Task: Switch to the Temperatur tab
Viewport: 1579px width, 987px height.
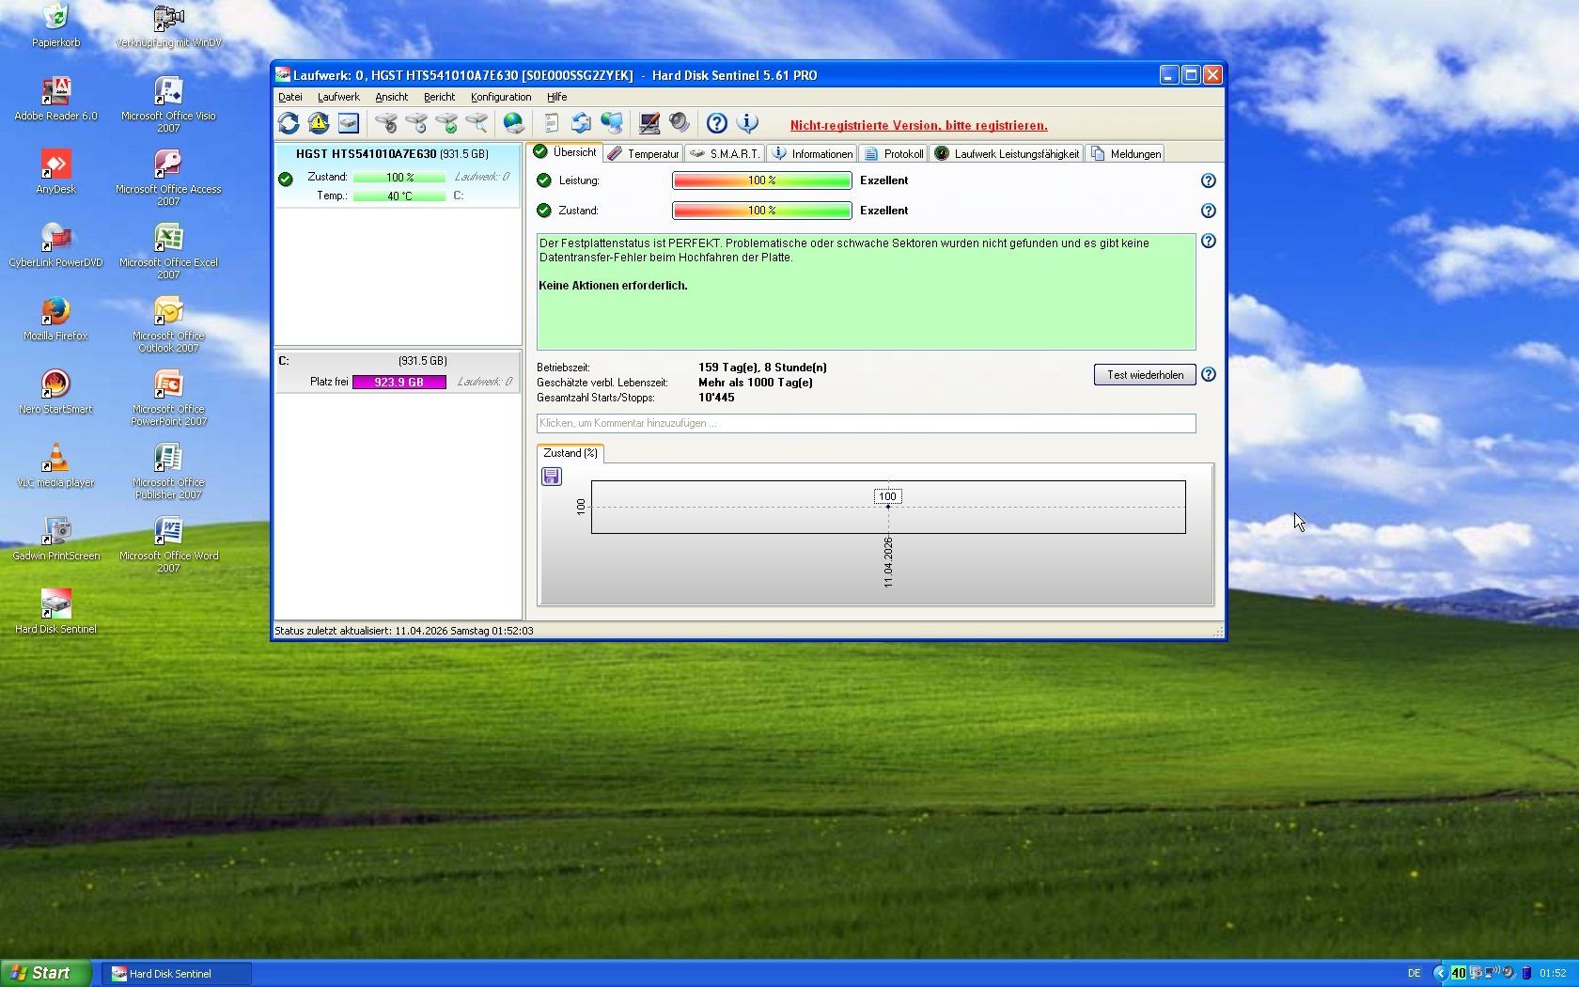Action: pos(644,153)
